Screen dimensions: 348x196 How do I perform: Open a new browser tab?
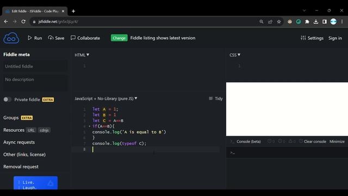tap(73, 11)
